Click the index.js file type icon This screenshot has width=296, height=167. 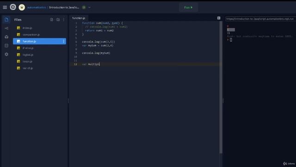[18, 28]
